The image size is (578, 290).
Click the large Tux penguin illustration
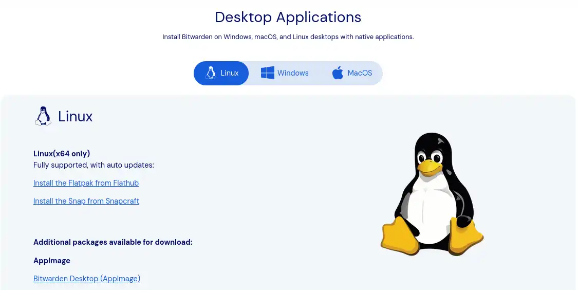click(x=432, y=194)
